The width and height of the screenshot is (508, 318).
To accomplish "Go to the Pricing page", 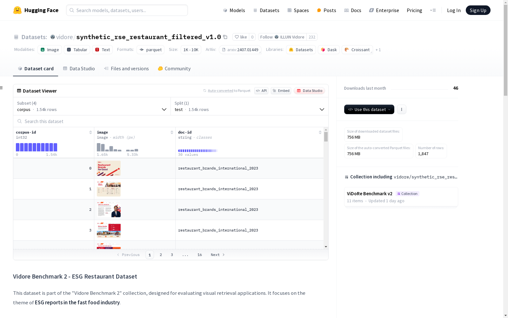I will coord(414,10).
